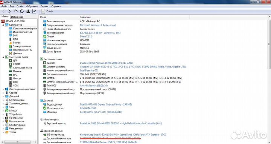Go forward with the right arrow toolbar icon

point(9,11)
